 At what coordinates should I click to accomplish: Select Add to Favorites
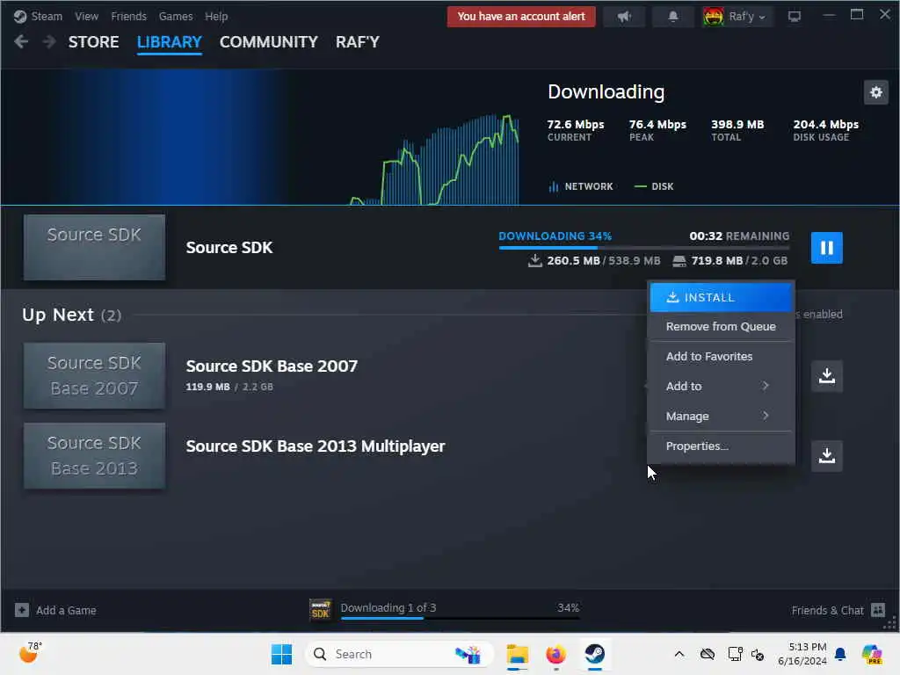point(721,357)
